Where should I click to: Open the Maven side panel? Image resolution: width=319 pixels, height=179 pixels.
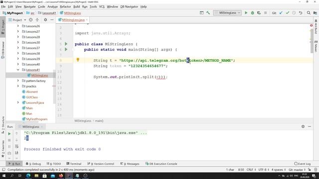click(316, 46)
